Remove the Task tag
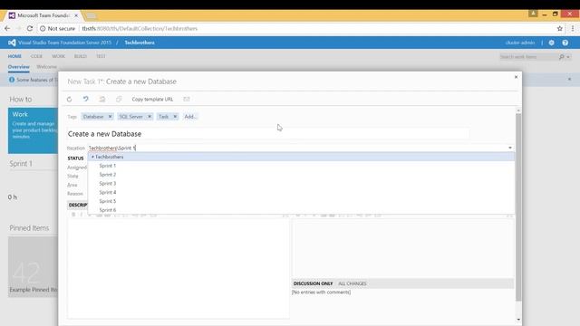The width and height of the screenshot is (580, 326). (175, 117)
